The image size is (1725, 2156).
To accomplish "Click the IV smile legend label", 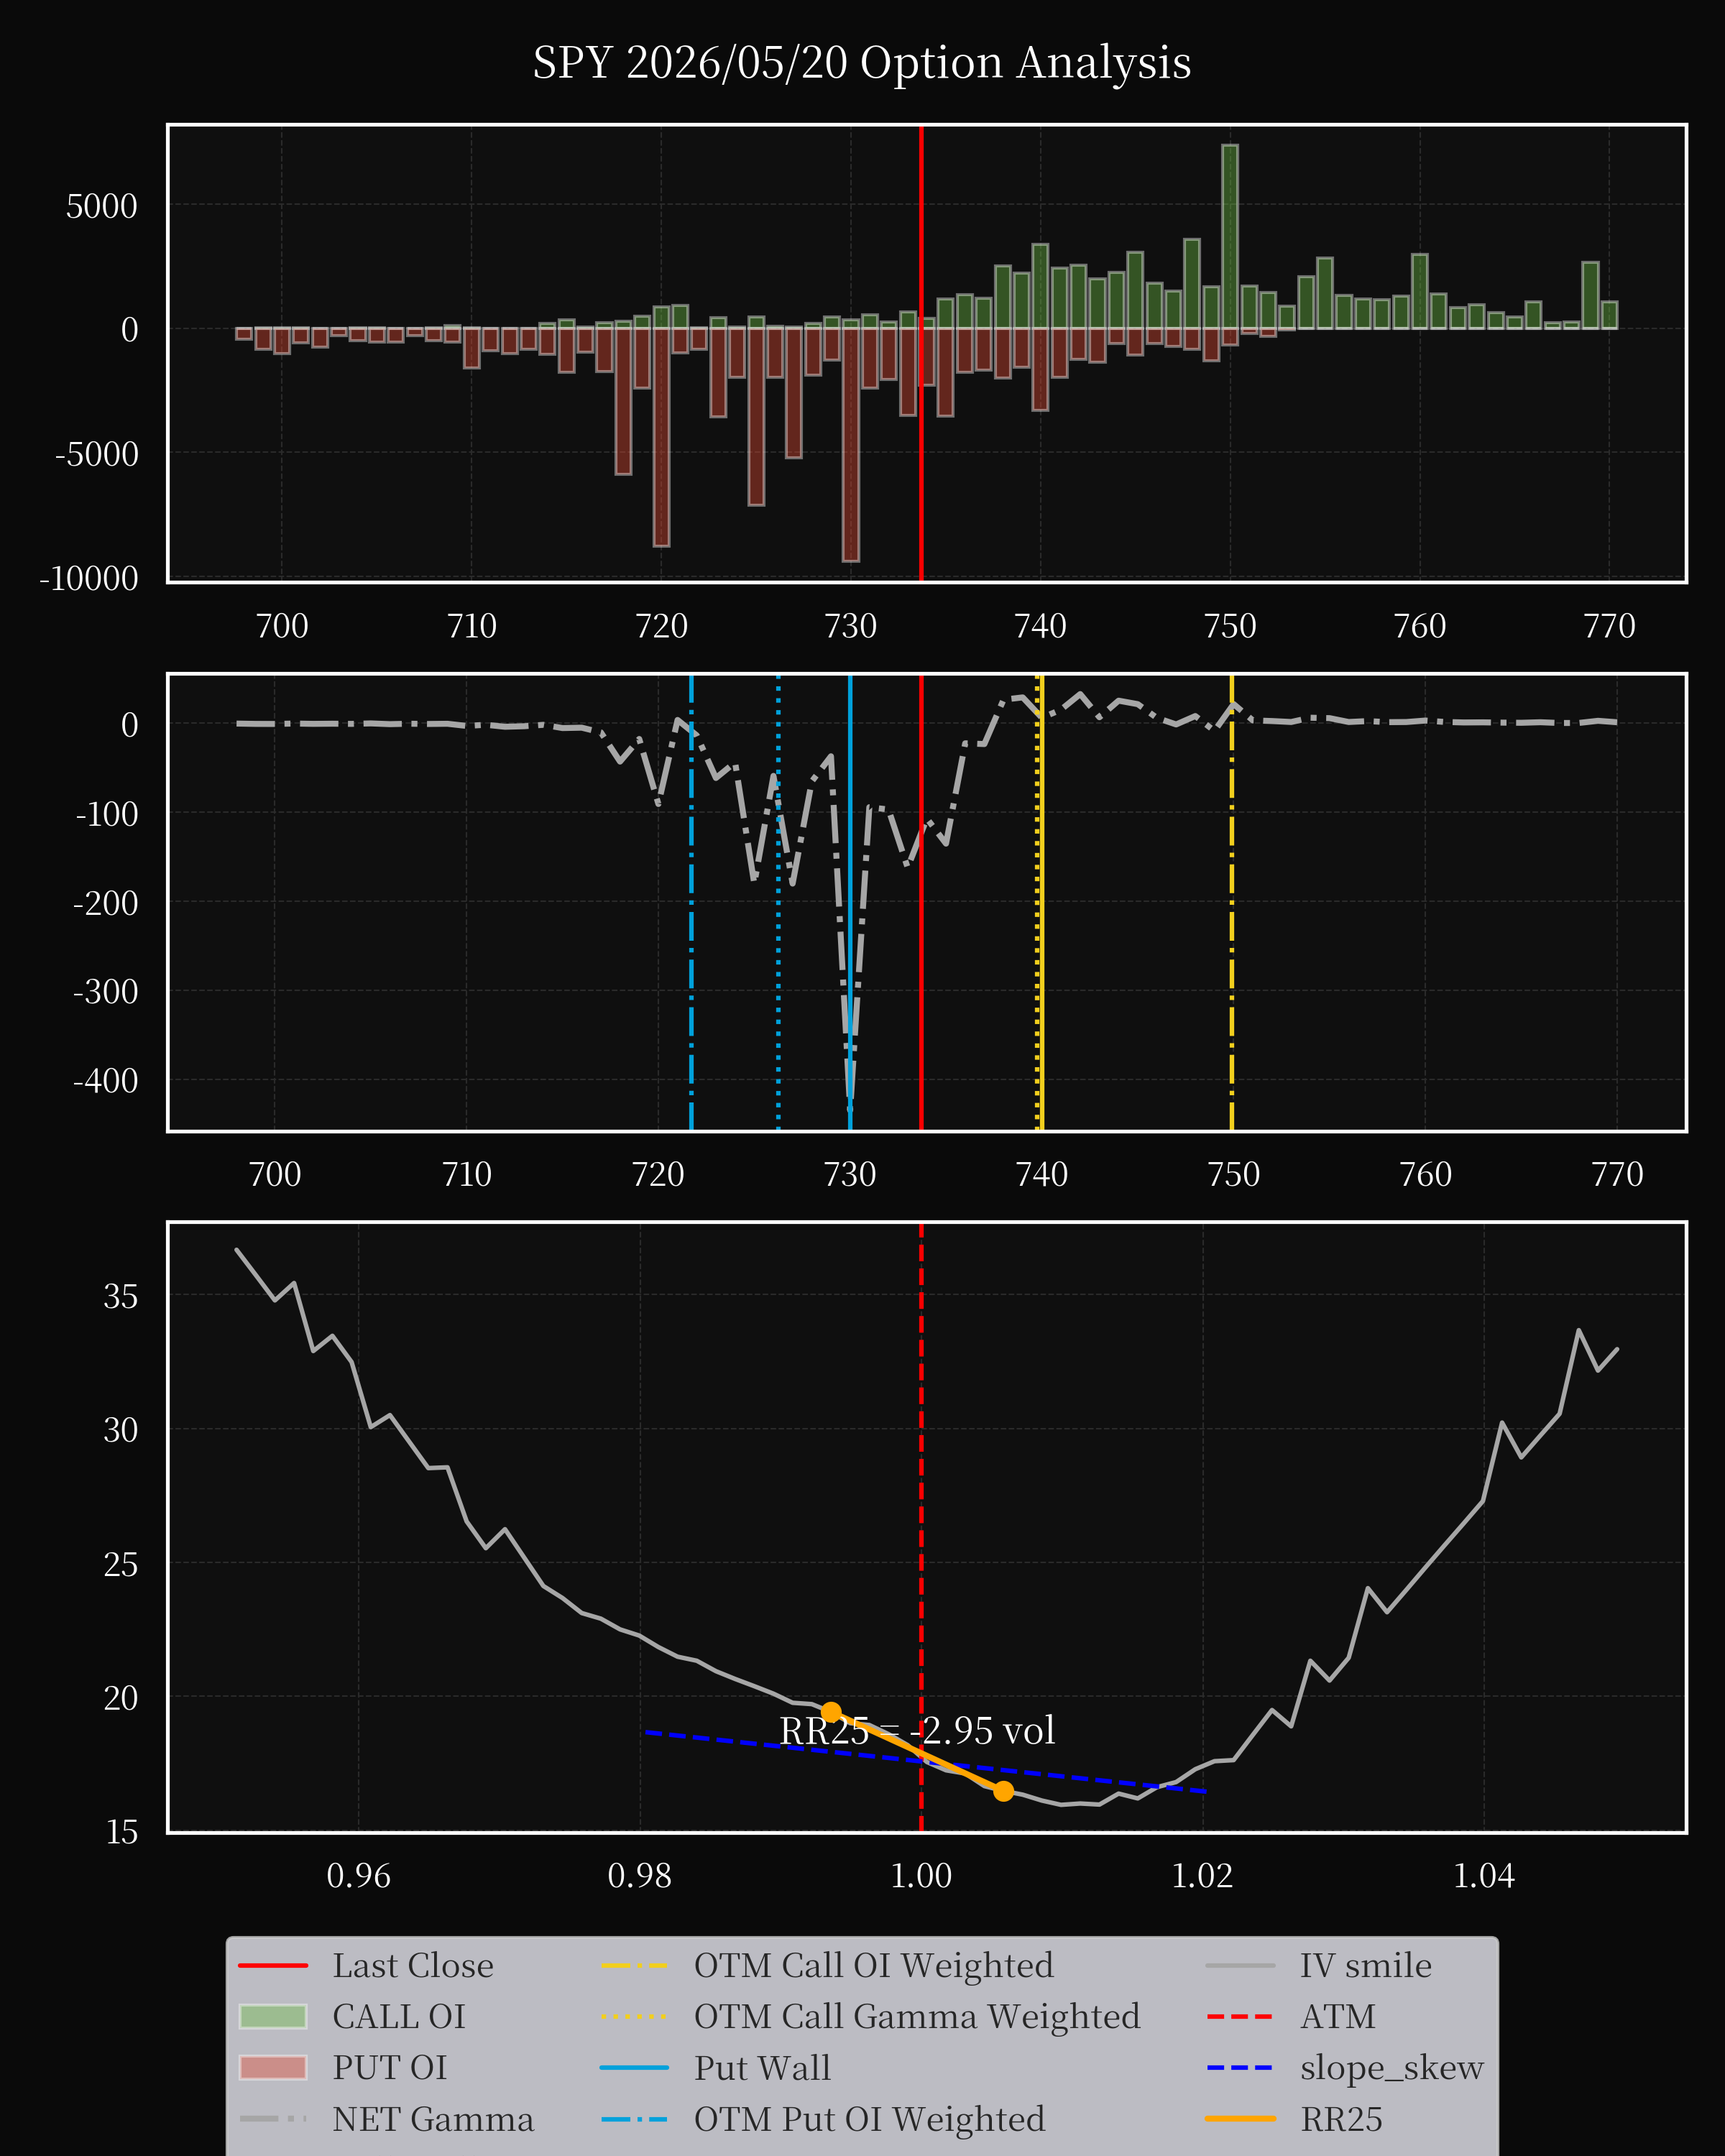I will pos(1366,1966).
